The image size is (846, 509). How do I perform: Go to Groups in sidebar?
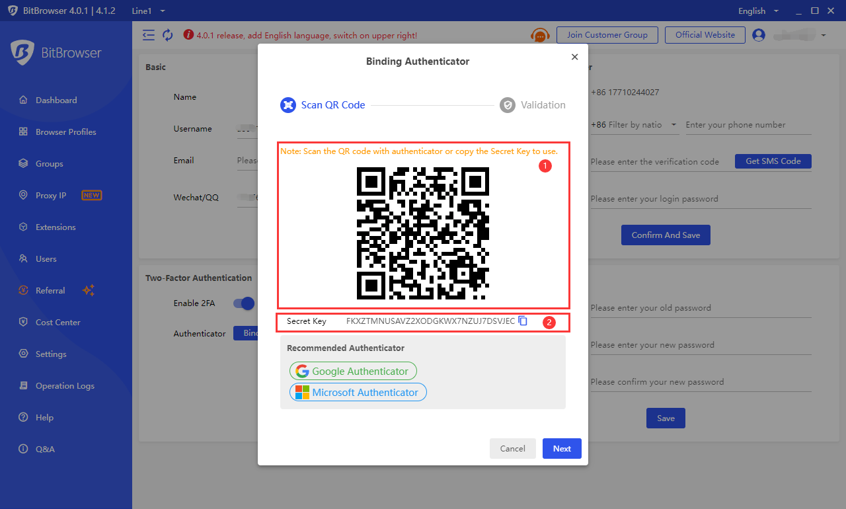pyautogui.click(x=49, y=163)
